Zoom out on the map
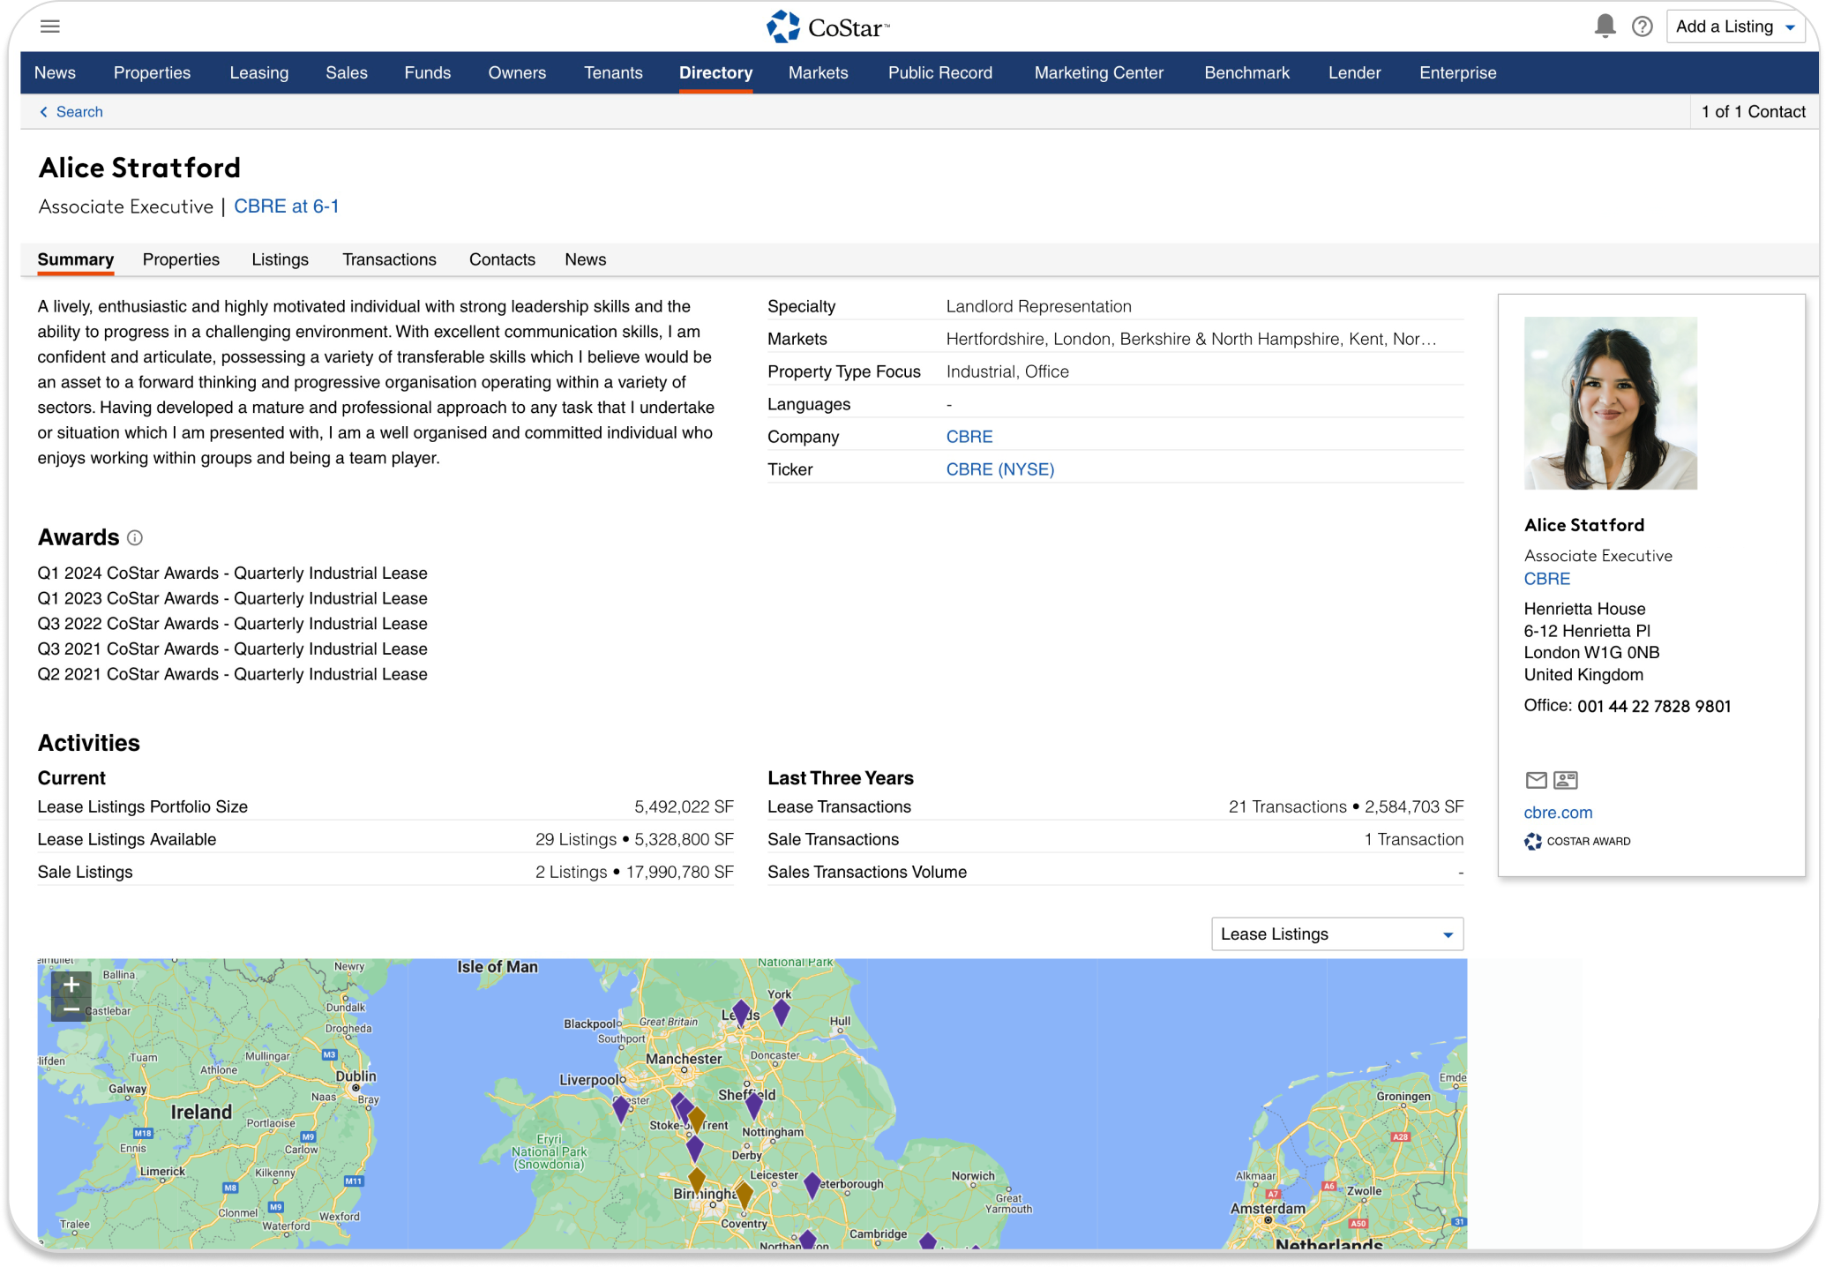 [71, 1009]
